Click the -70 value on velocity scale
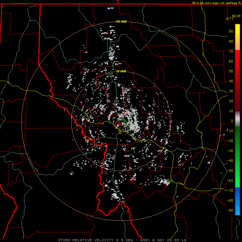 (230, 190)
